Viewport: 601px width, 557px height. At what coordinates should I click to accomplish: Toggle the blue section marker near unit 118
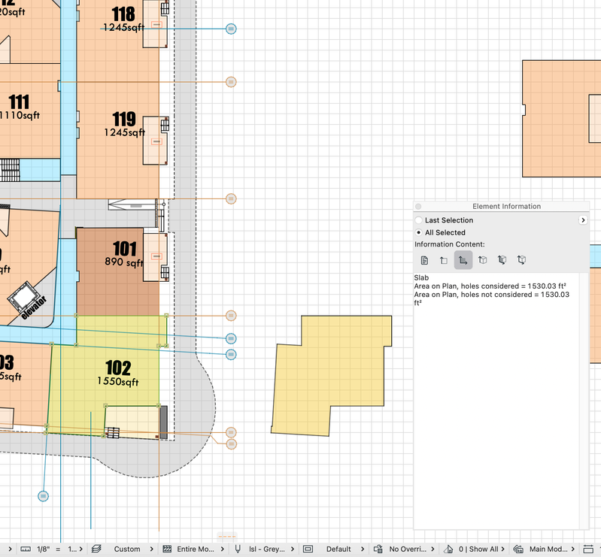pyautogui.click(x=231, y=29)
